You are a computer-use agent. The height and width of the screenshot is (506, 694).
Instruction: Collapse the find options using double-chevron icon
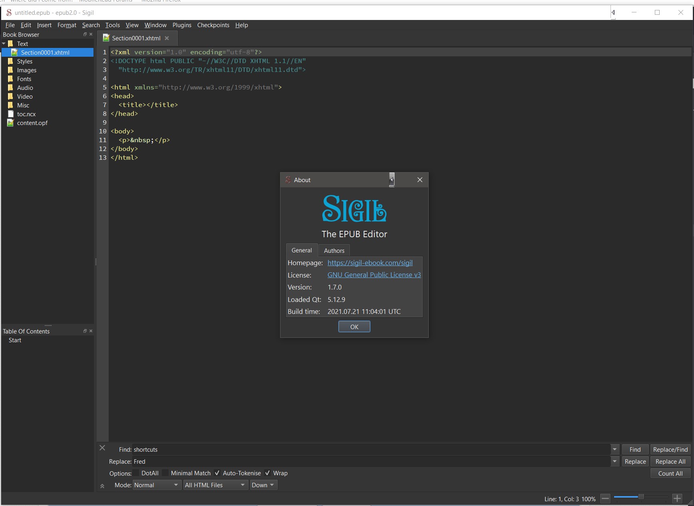pyautogui.click(x=102, y=486)
